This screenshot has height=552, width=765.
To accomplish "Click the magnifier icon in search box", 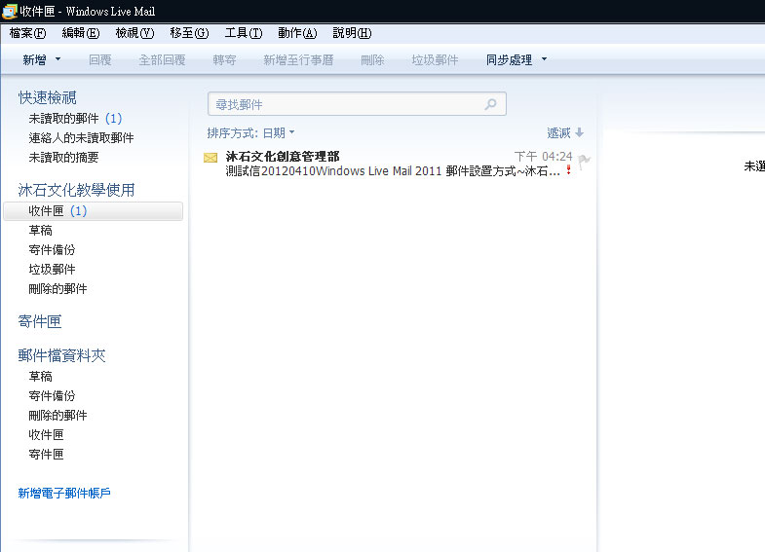I will [x=490, y=104].
